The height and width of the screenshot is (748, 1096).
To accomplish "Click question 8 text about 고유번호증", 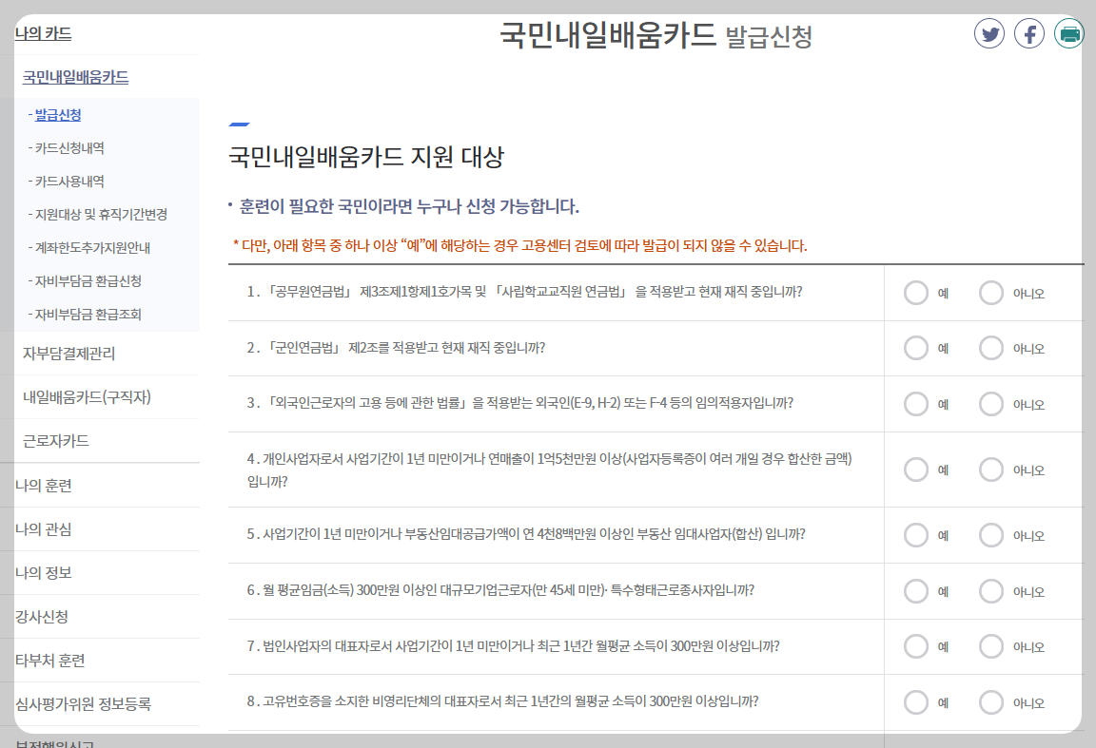I will (502, 701).
